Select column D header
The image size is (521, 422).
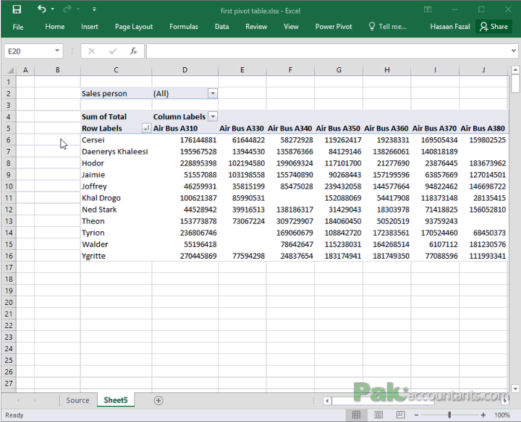pos(185,70)
